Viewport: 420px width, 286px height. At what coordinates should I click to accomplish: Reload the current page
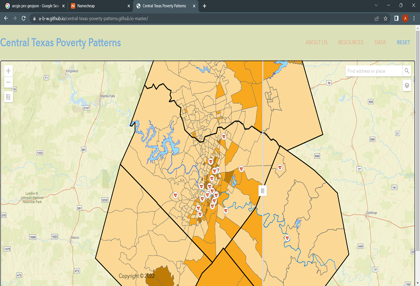[x=24, y=18]
